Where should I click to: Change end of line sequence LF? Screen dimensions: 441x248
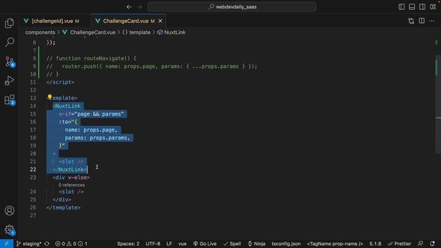tap(169, 244)
